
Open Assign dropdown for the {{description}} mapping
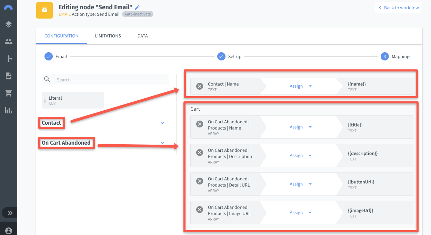tap(301, 156)
